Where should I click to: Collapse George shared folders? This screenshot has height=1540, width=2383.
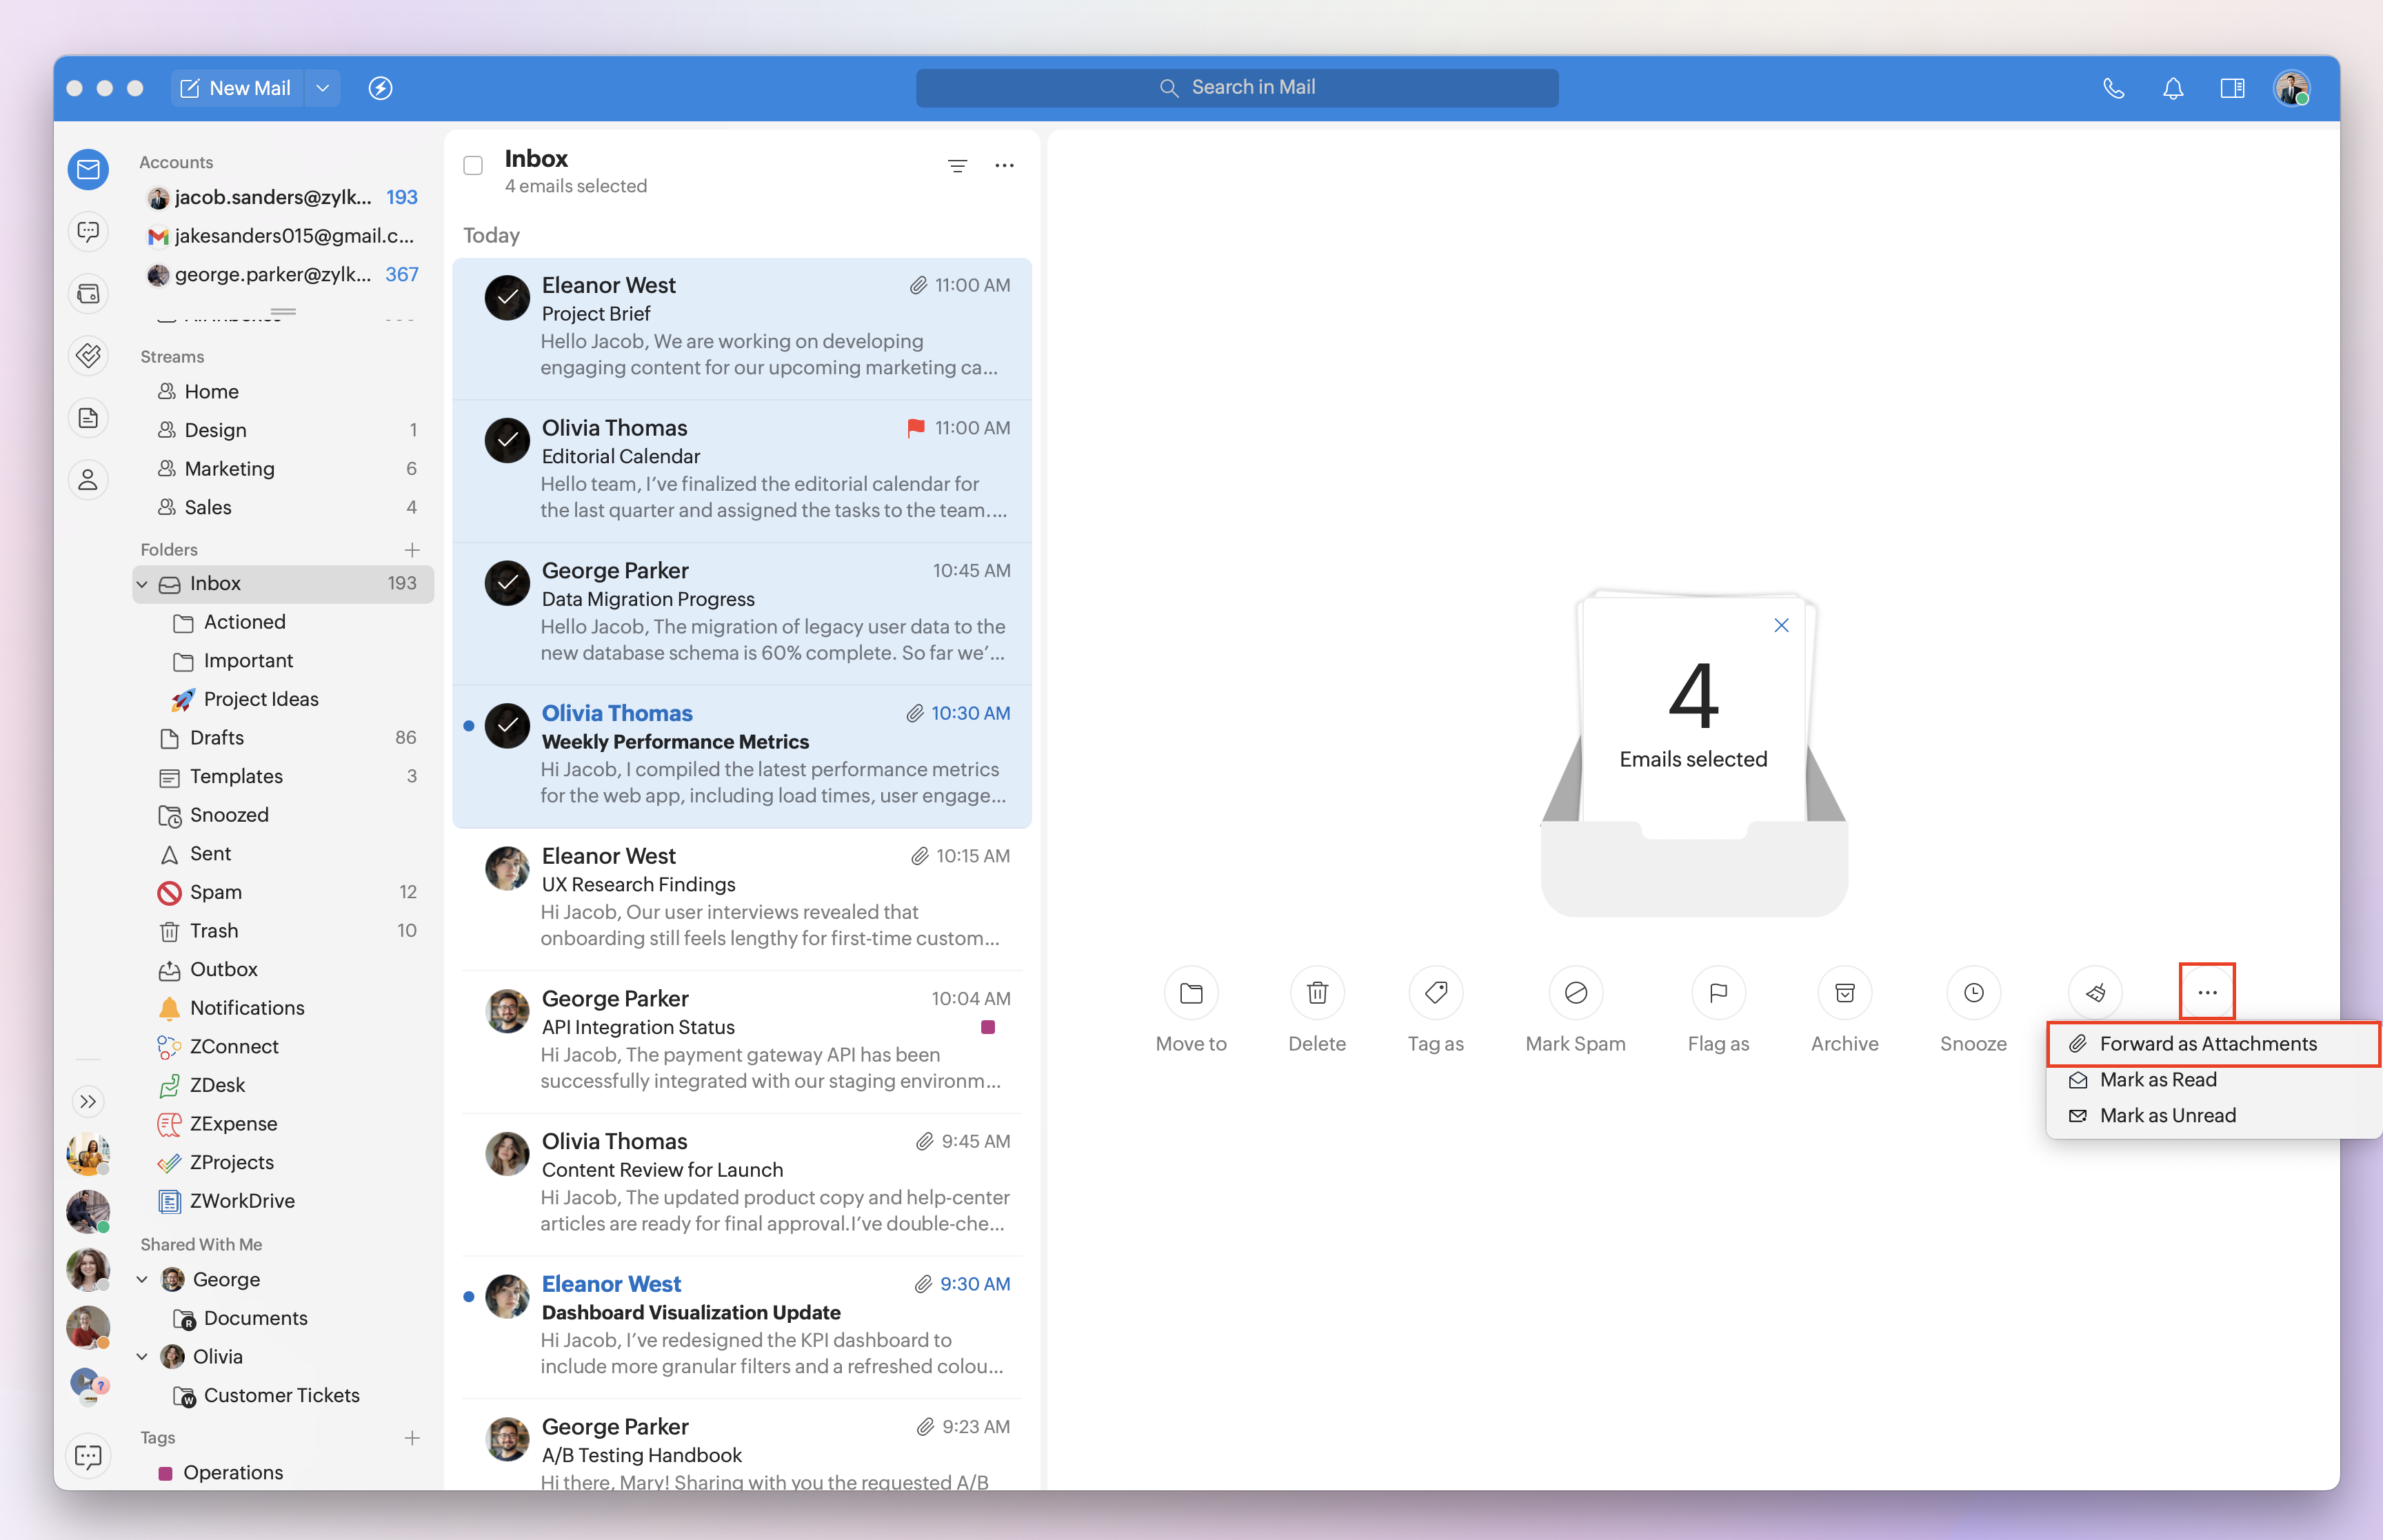[x=142, y=1280]
